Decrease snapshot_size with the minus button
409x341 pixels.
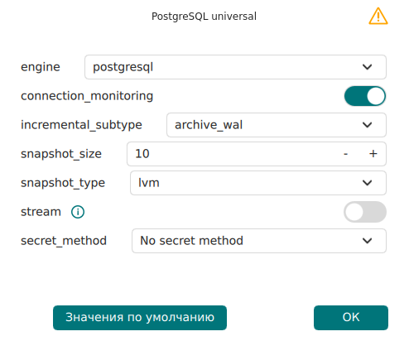point(345,154)
